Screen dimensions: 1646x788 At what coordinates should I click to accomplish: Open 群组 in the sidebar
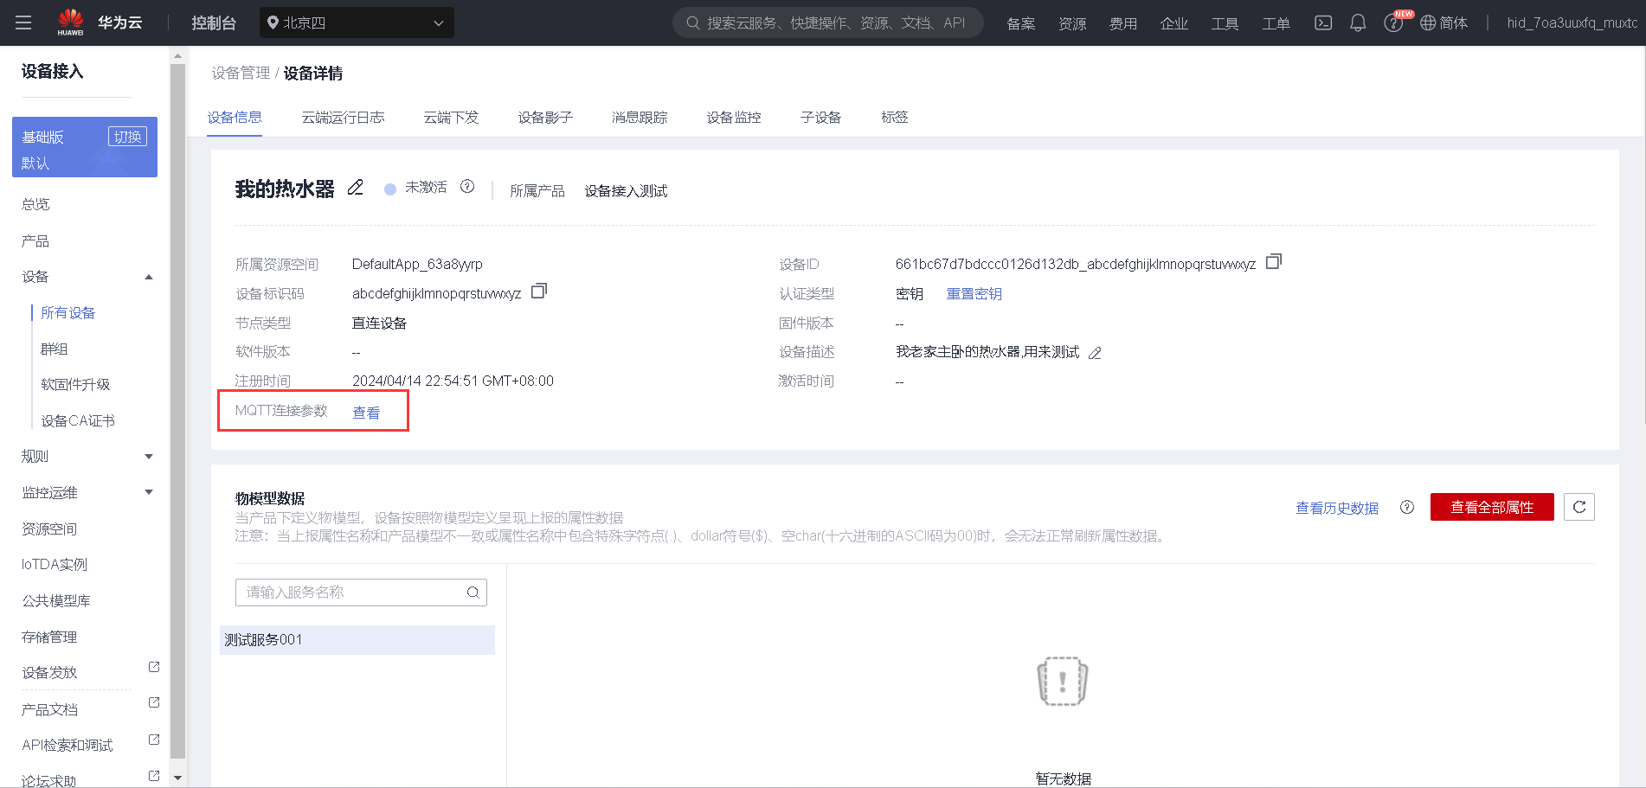point(54,349)
